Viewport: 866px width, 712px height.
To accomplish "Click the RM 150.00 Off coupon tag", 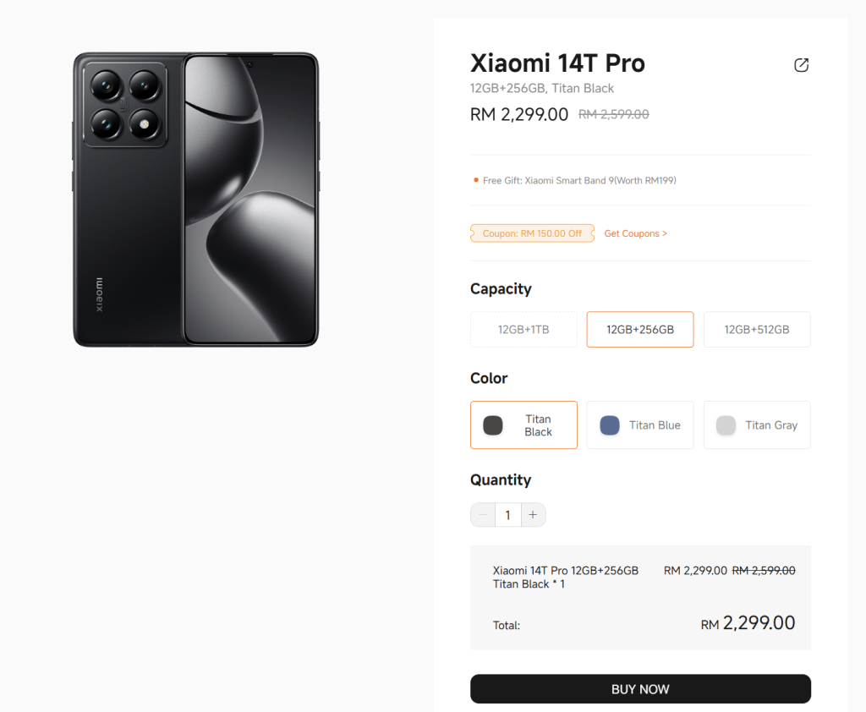I will pyautogui.click(x=532, y=233).
